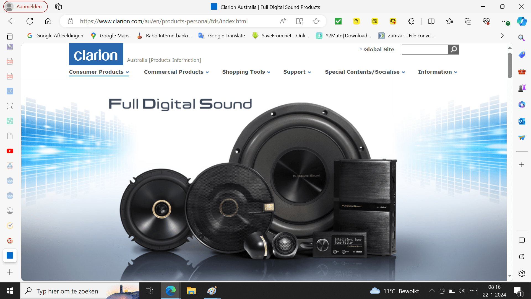Image resolution: width=531 pixels, height=299 pixels.
Task: Open Google Translate bookmark
Action: coord(222,36)
